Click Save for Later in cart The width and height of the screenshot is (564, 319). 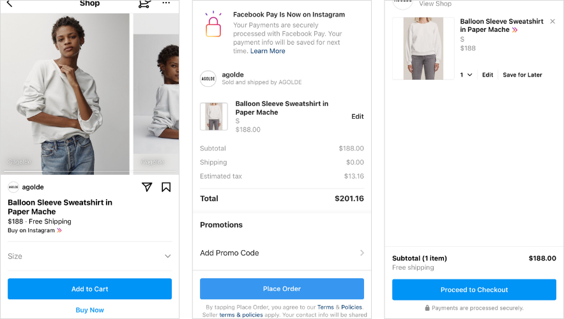(x=522, y=75)
